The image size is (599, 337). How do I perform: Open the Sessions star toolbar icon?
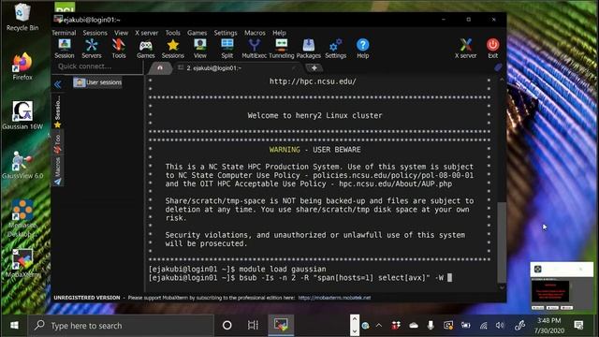coord(172,49)
